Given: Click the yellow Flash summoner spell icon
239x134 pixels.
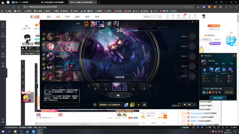Looking at the screenshot, I should point(132,105).
